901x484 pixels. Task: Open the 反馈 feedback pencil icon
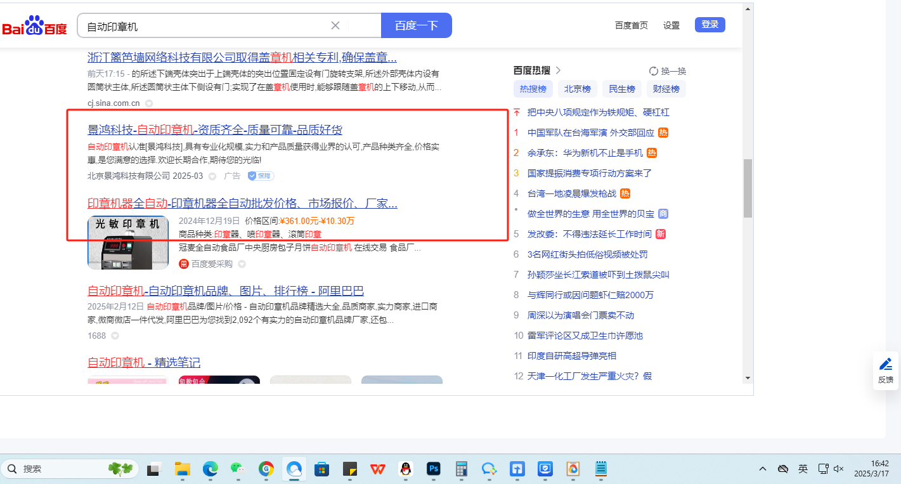pos(886,365)
